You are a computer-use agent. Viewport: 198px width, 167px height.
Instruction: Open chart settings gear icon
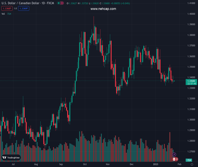point(192,164)
